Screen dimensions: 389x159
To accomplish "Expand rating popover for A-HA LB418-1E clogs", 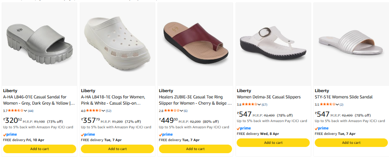I will (x=103, y=111).
